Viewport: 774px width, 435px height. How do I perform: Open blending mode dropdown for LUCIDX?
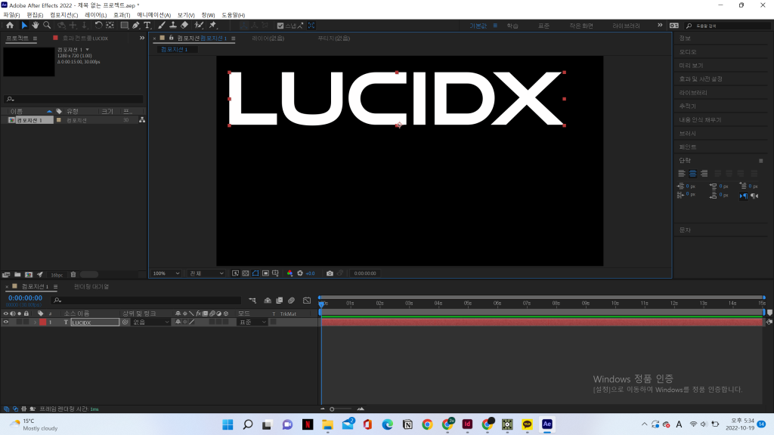click(x=252, y=322)
